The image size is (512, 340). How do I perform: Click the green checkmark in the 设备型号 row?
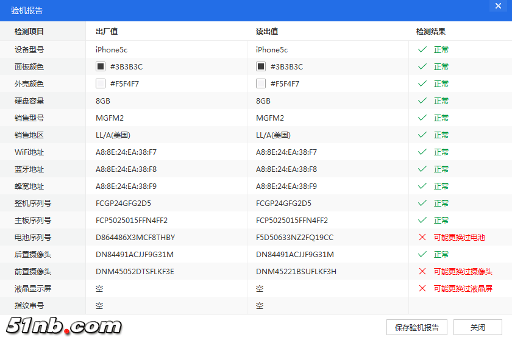[x=422, y=49]
